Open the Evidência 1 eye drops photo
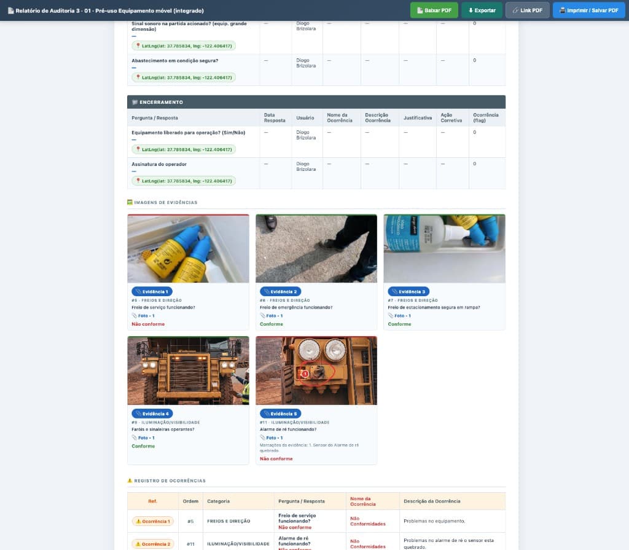Image resolution: width=629 pixels, height=550 pixels. [188, 248]
